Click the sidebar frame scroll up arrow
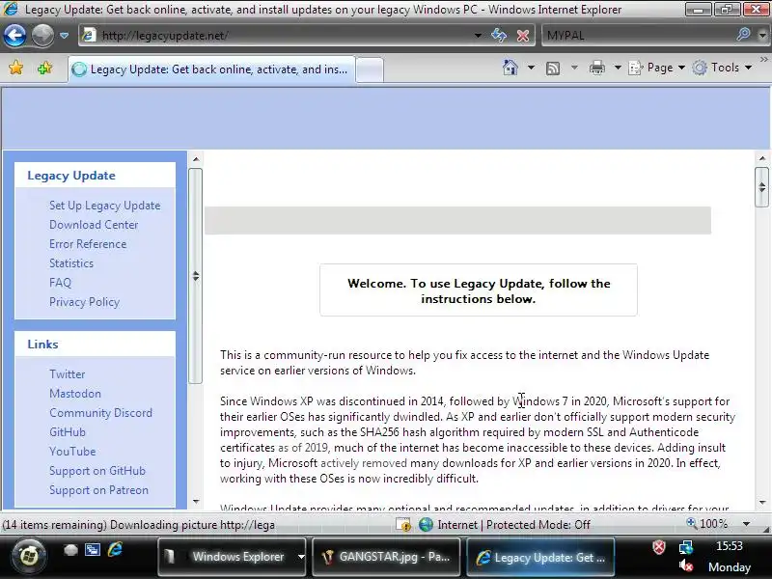Image resolution: width=772 pixels, height=579 pixels. tap(196, 159)
